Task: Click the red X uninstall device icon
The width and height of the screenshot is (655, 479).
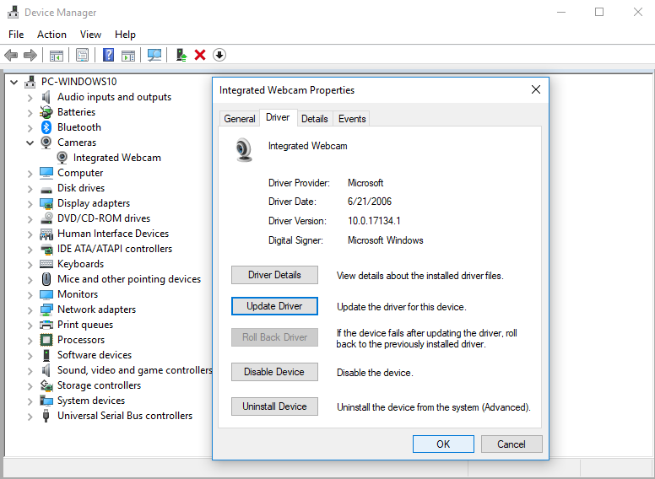Action: click(200, 55)
